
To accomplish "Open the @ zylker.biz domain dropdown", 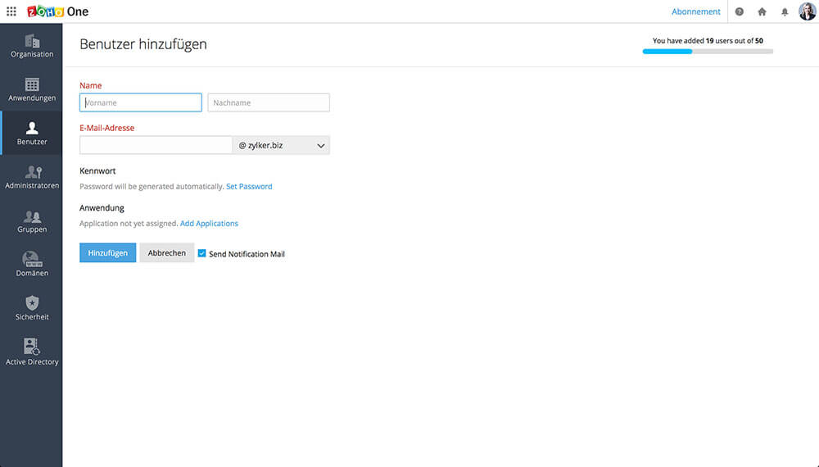I will click(x=281, y=145).
